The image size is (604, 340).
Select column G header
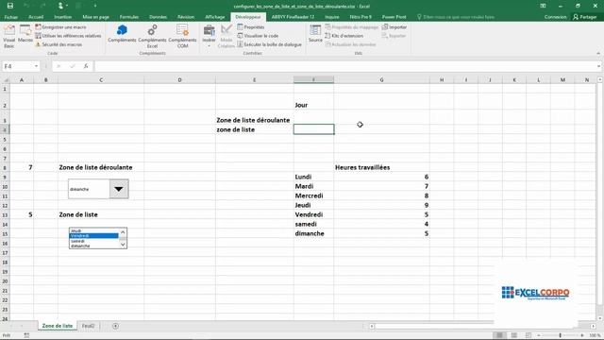click(381, 79)
